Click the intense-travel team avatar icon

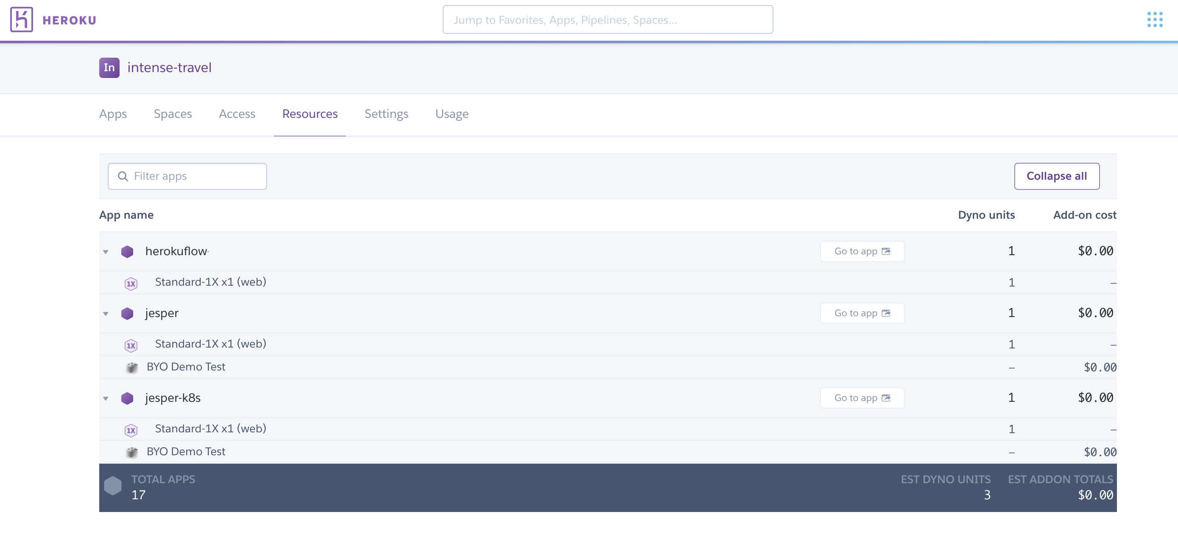pyautogui.click(x=109, y=68)
